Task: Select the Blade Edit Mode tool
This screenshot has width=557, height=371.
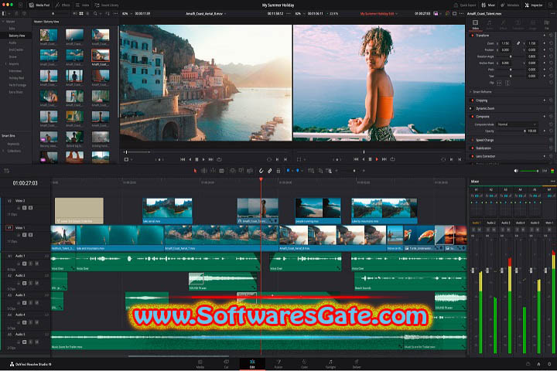Action: pos(222,171)
